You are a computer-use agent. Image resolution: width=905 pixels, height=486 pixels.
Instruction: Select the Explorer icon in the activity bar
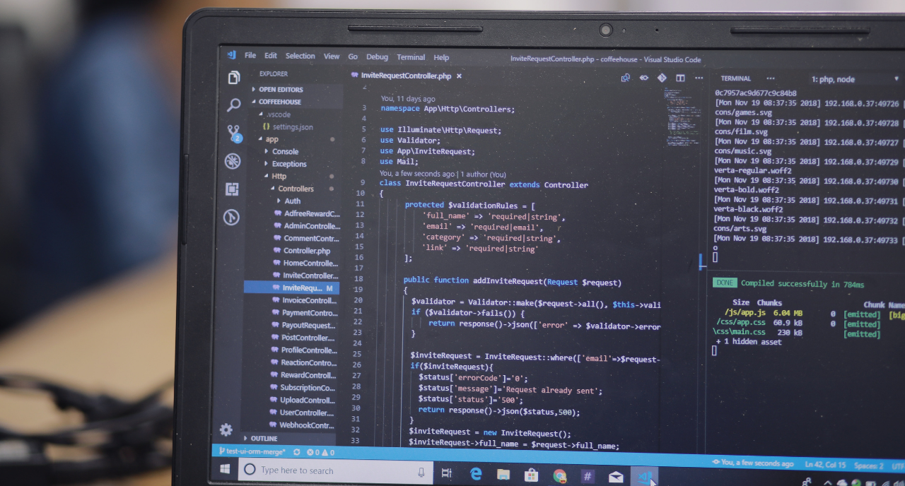tap(233, 78)
